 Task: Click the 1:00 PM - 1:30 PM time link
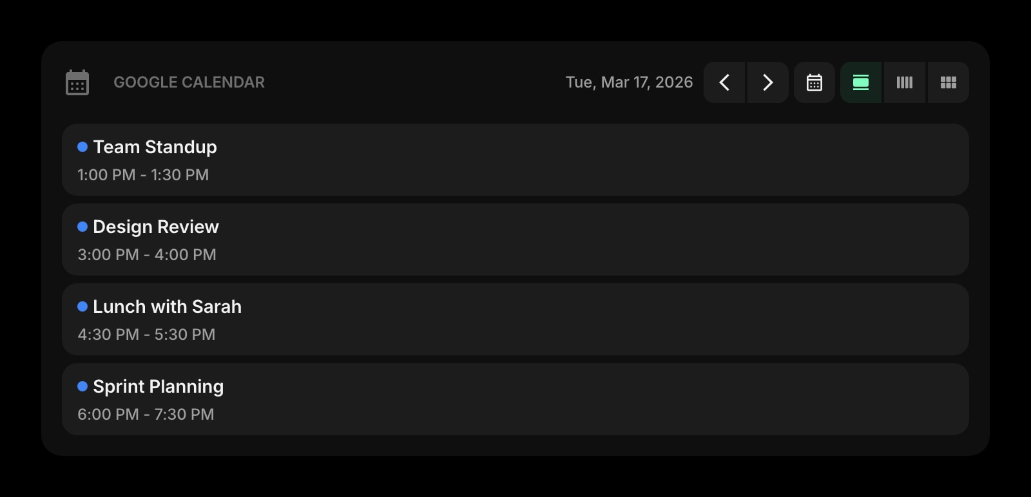coord(143,174)
